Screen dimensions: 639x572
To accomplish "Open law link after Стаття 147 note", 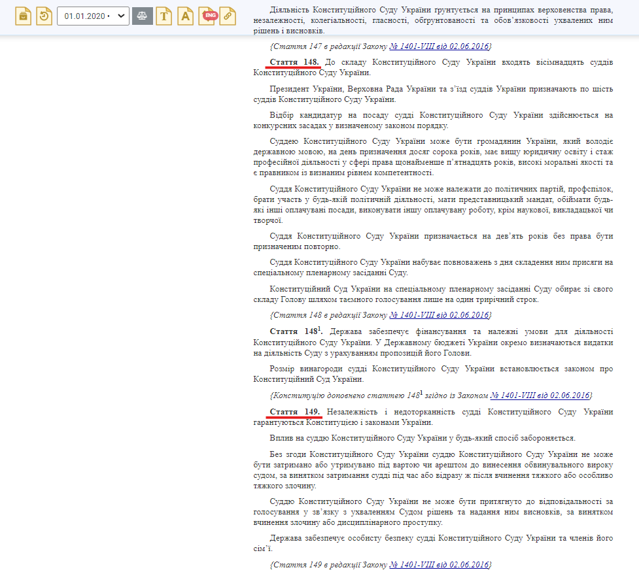I will 439,46.
